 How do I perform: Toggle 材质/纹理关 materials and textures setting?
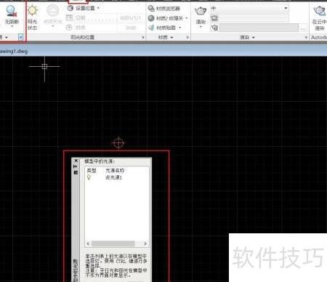point(168,18)
